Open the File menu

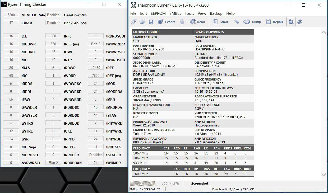pyautogui.click(x=133, y=13)
